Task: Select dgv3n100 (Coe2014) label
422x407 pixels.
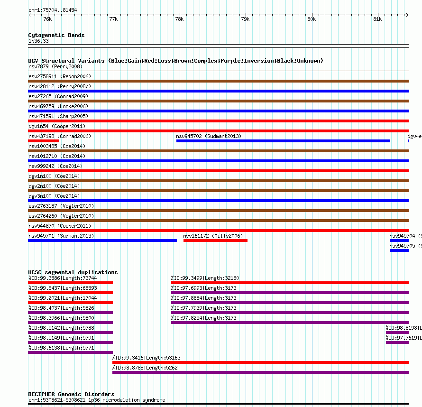Action: (x=54, y=196)
